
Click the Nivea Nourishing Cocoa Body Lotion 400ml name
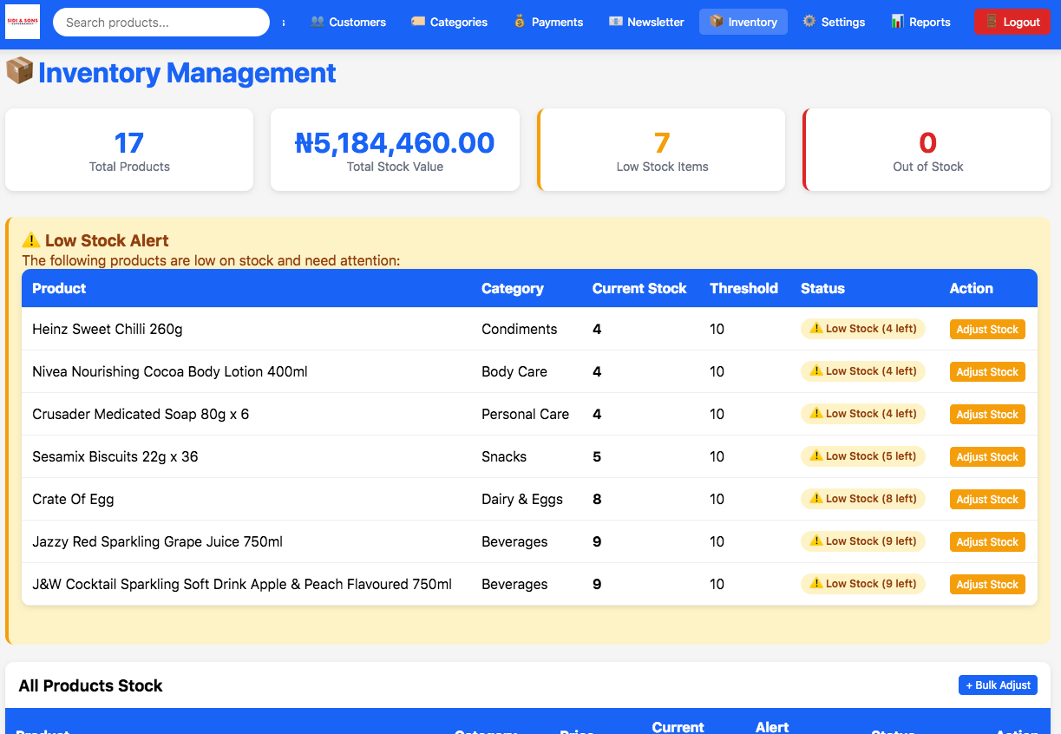point(170,371)
